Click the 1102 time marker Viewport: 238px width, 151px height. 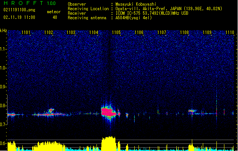pyautogui.click(x=48, y=32)
